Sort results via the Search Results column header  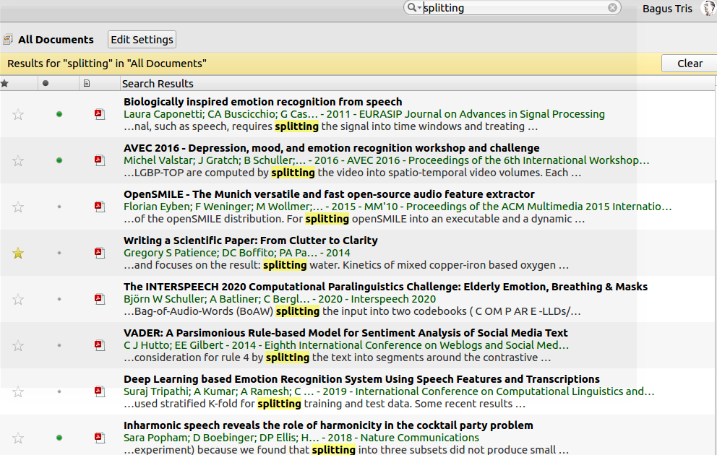tap(158, 83)
